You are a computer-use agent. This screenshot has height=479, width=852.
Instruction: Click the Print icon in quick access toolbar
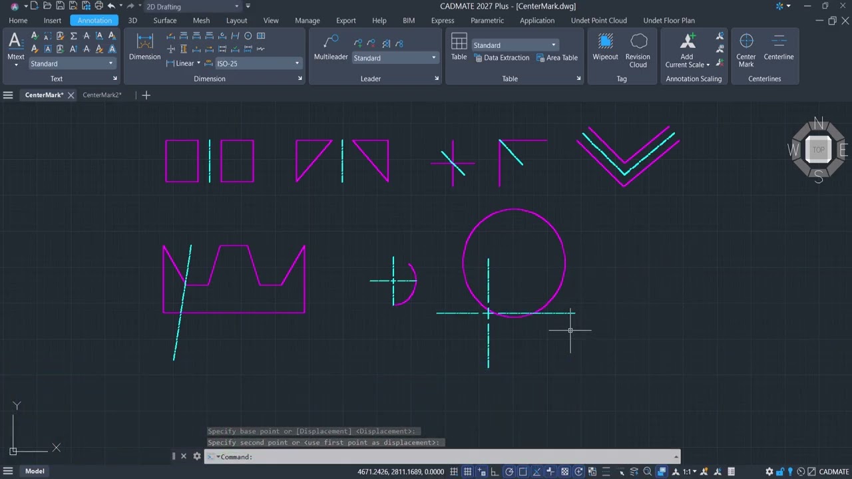tap(98, 6)
